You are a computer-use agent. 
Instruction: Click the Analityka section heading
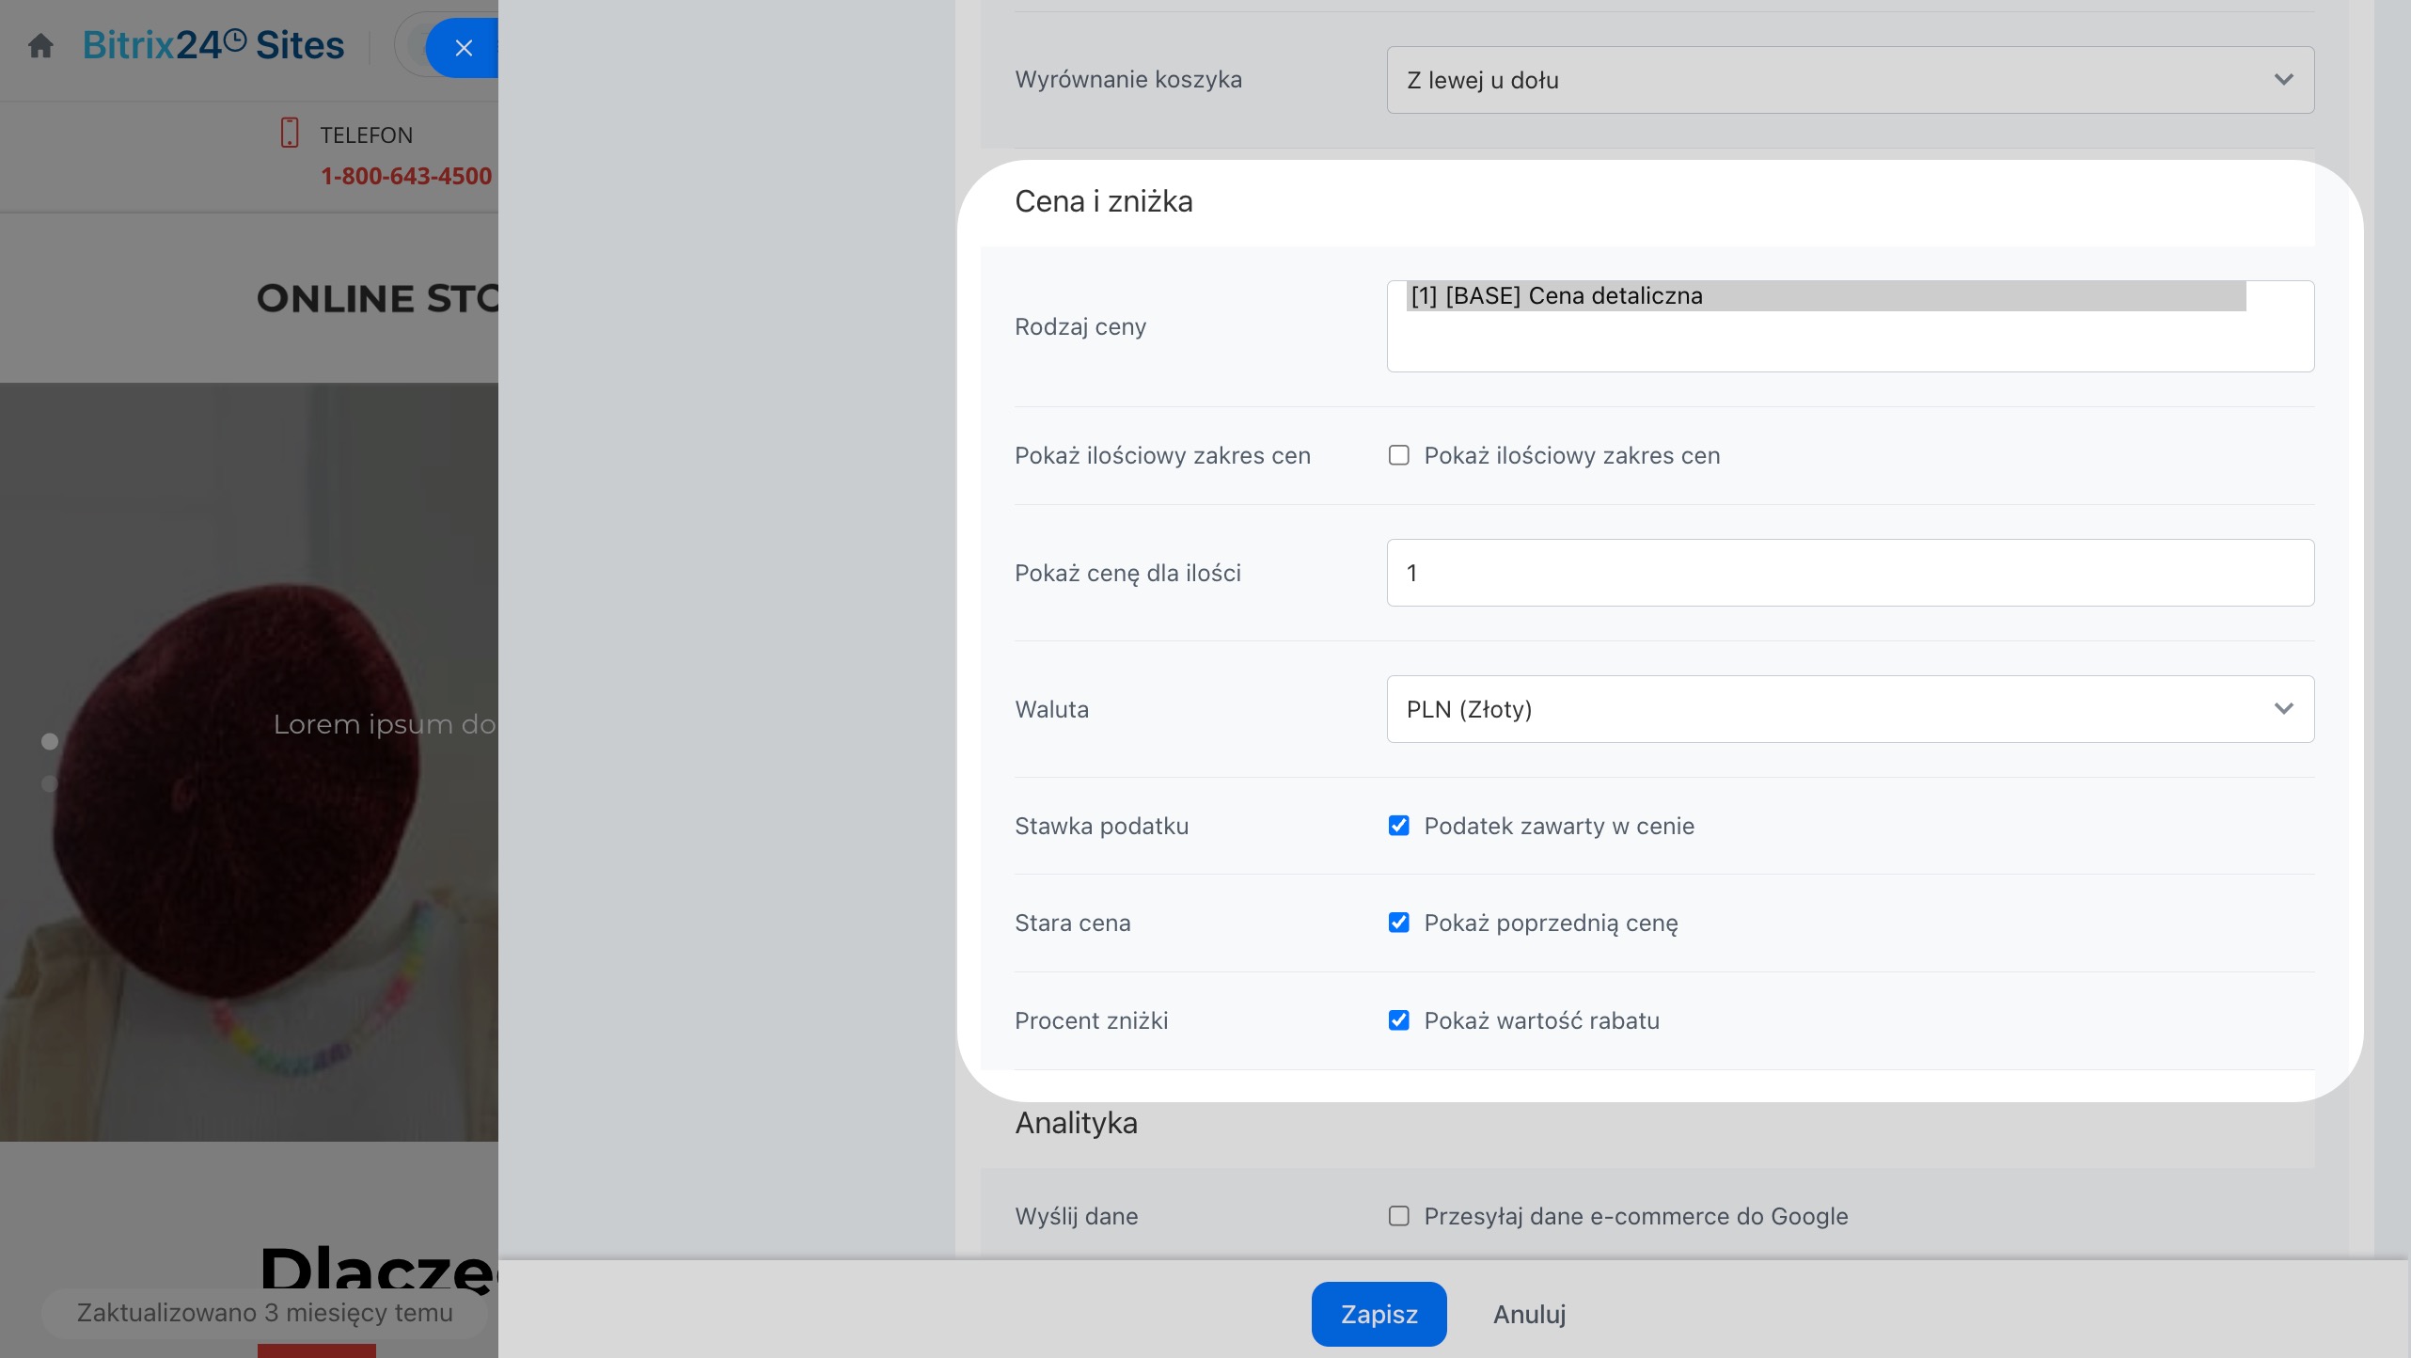(1076, 1123)
